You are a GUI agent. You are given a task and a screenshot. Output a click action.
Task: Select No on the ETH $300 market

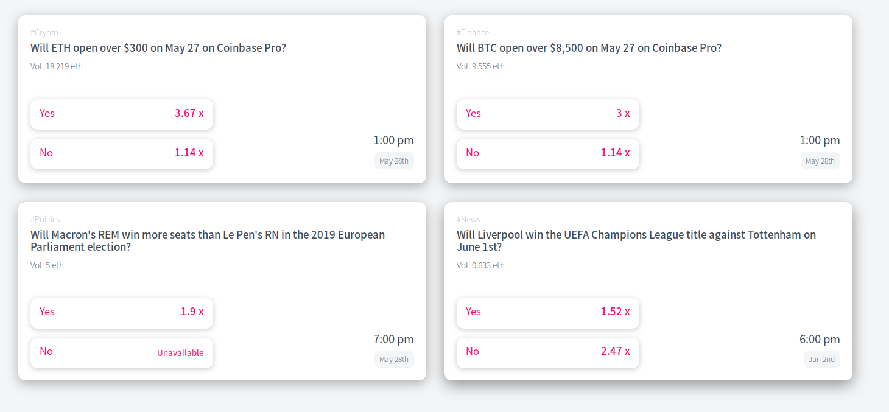click(x=122, y=153)
